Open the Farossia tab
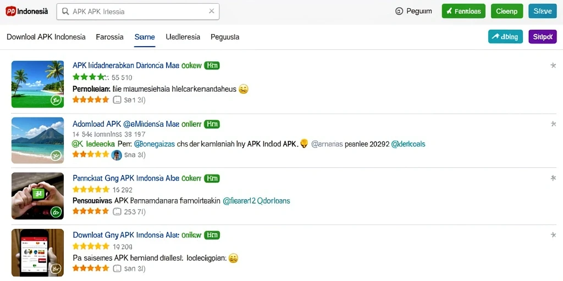The width and height of the screenshot is (563, 281). click(x=110, y=37)
